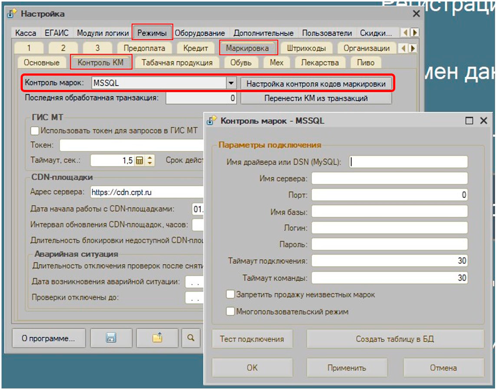Viewport: 497px width, 390px height.
Task: Open the Оборудование tab
Action: (200, 33)
